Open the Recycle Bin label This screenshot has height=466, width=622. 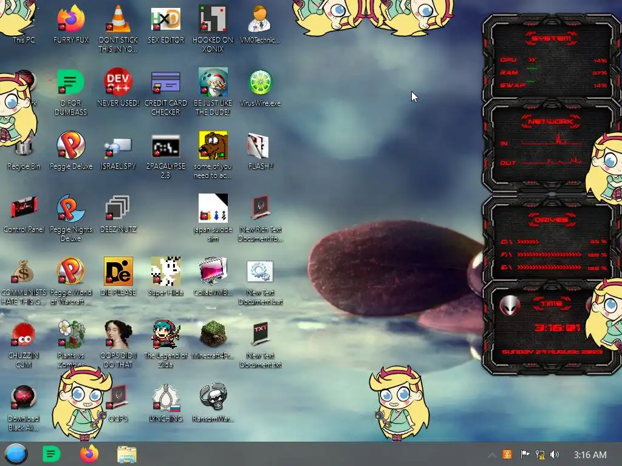[x=24, y=166]
